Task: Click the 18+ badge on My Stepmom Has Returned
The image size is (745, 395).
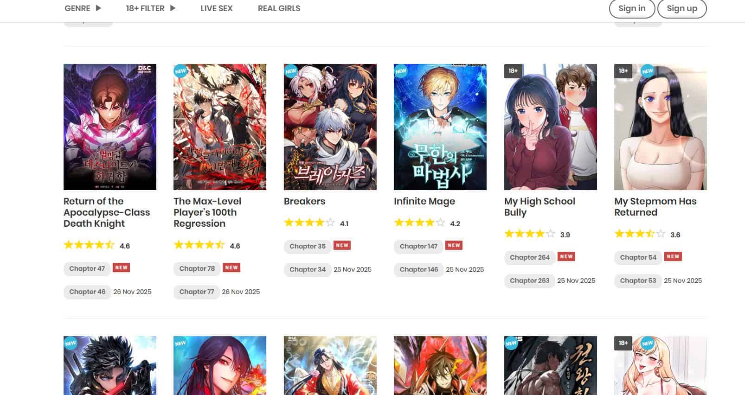Action: (x=623, y=71)
